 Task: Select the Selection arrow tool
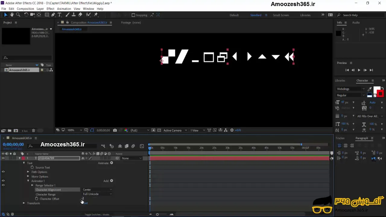coord(6,14)
